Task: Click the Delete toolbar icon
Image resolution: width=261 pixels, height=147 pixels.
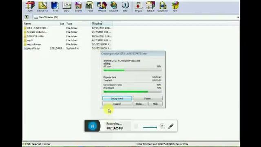Action: pyautogui.click(x=78, y=7)
